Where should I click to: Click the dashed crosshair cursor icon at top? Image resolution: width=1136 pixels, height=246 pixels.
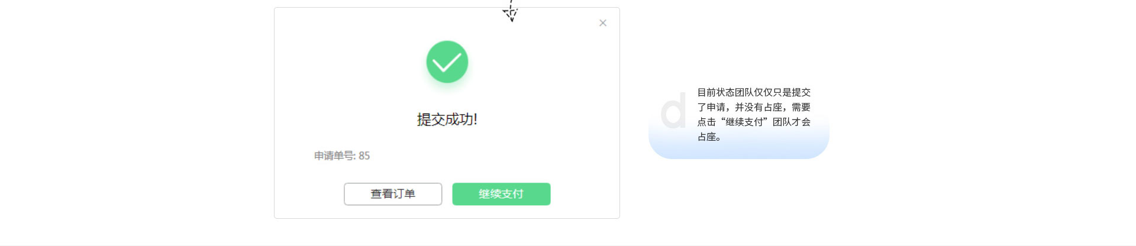511,11
